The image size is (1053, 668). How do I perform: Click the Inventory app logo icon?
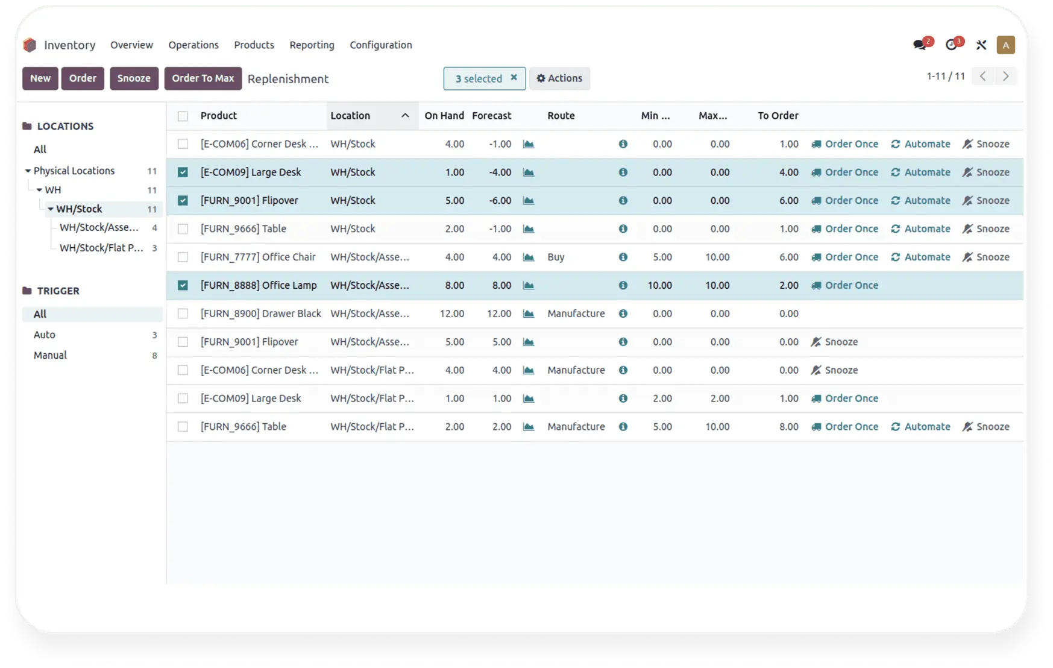tap(30, 45)
